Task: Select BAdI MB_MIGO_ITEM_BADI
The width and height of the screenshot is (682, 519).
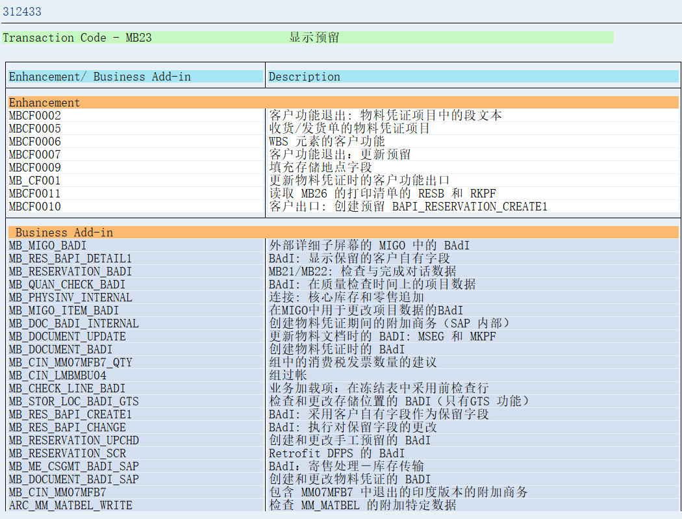Action: [x=64, y=310]
